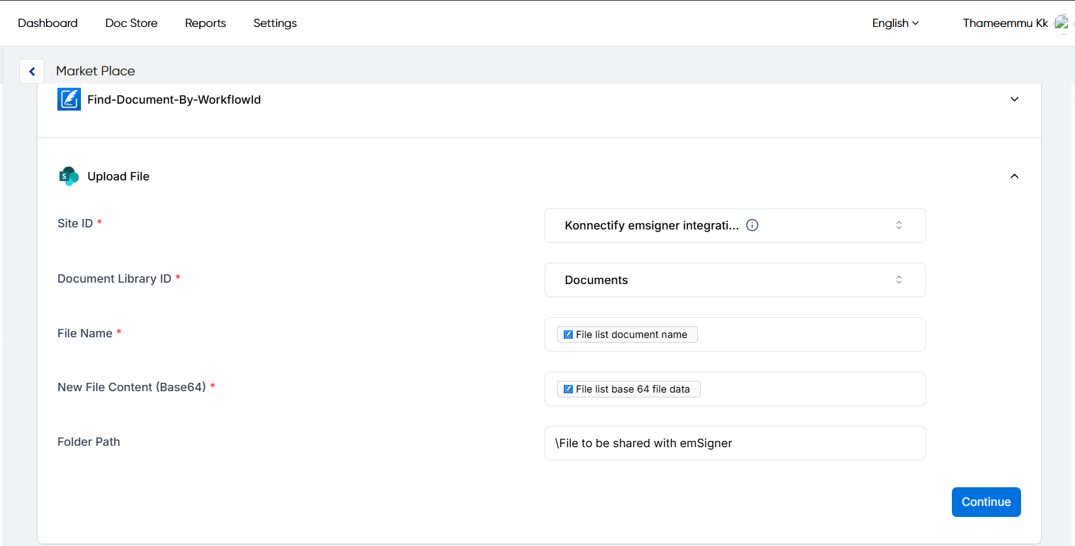Image resolution: width=1075 pixels, height=546 pixels.
Task: Open the Settings menu item
Action: tap(275, 23)
